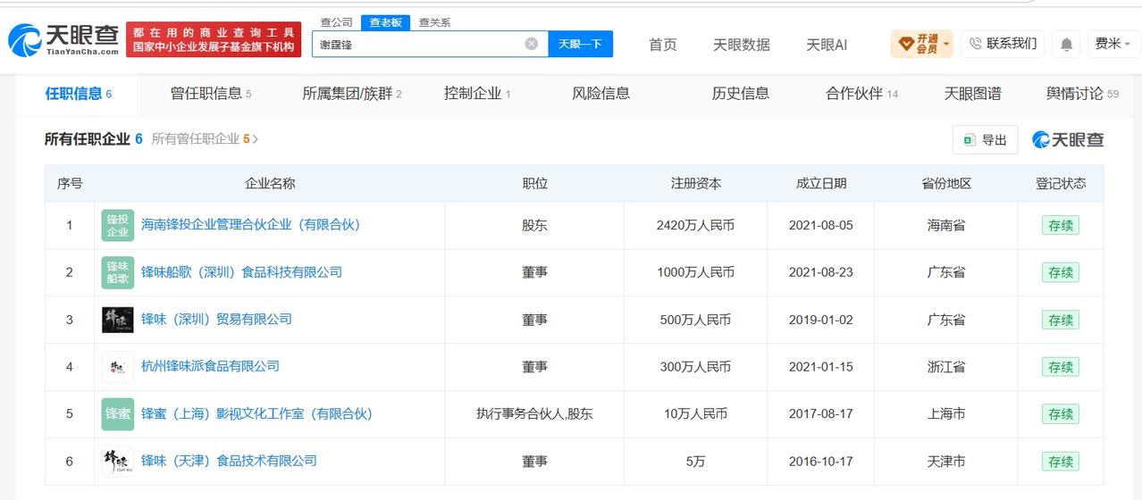The height and width of the screenshot is (500, 1142).
Task: Click the 成立日期 column header
Action: pos(820,184)
